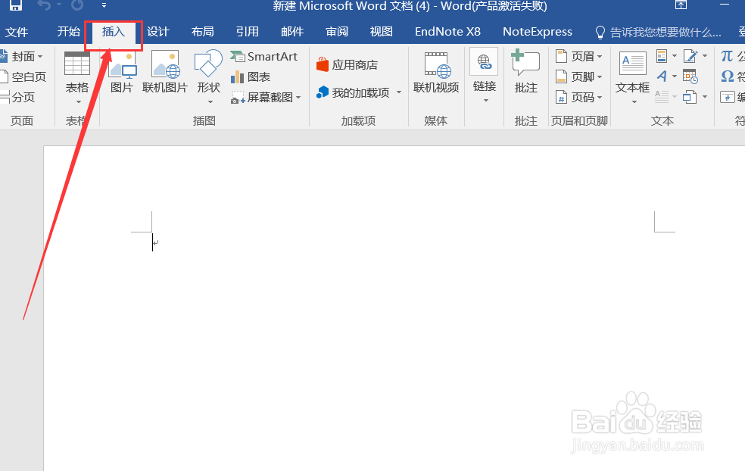
Task: Go to the 引用 tab
Action: (x=247, y=31)
